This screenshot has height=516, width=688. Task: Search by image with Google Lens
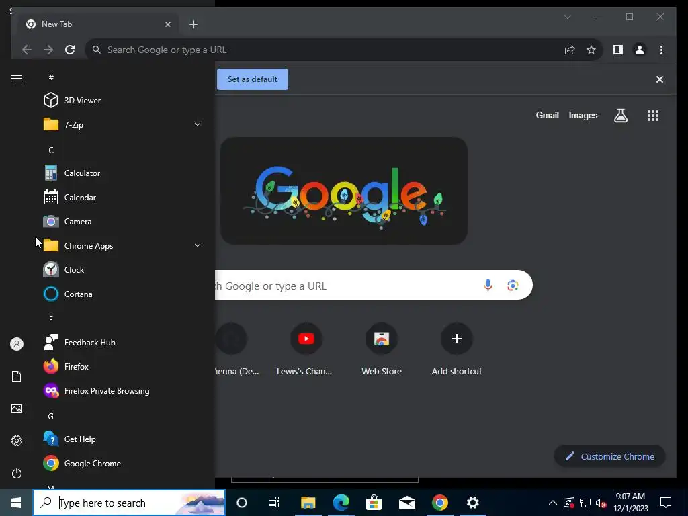coord(513,286)
